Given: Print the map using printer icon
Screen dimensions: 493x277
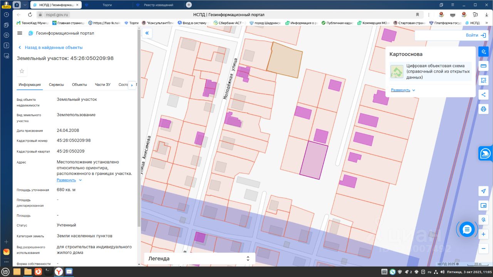Looking at the screenshot, I should [x=483, y=109].
